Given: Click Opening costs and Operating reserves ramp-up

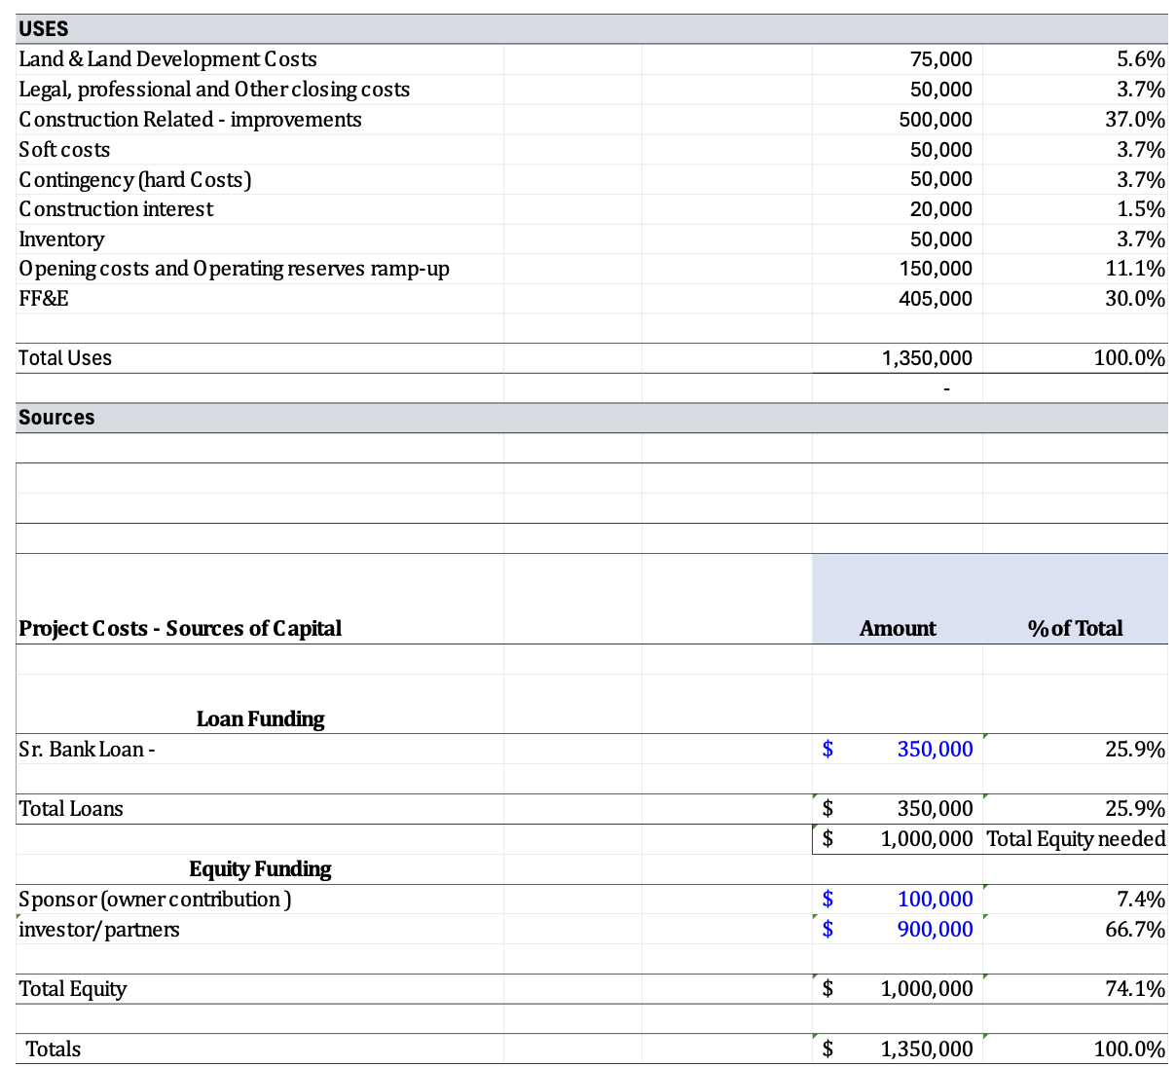Looking at the screenshot, I should click(x=234, y=269).
